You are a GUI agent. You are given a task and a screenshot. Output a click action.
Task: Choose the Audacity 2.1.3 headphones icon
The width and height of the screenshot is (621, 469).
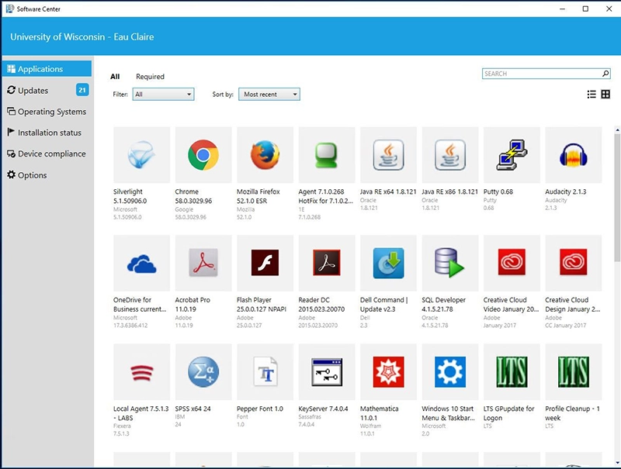(x=574, y=154)
